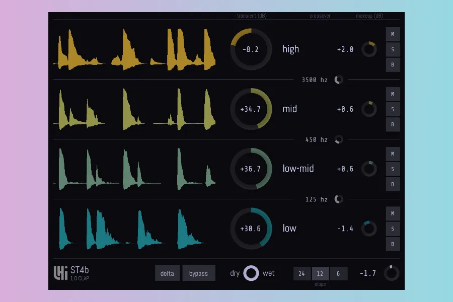Viewport: 453px width, 302px height.
Task: Solo the mid band with S button
Action: click(393, 109)
